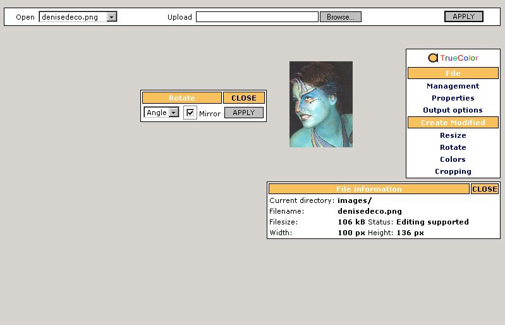Select Properties in the File menu
The width and height of the screenshot is (505, 325).
click(x=453, y=98)
